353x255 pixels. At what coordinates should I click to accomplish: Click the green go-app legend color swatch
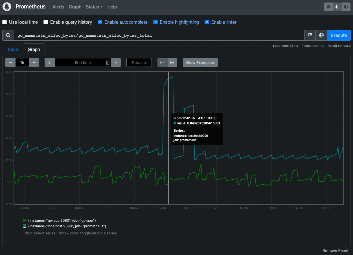[x=25, y=220]
